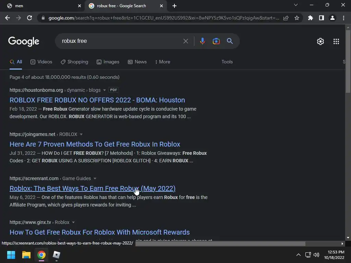The height and width of the screenshot is (263, 351).
Task: Go to Google homepage logo
Action: point(24,41)
